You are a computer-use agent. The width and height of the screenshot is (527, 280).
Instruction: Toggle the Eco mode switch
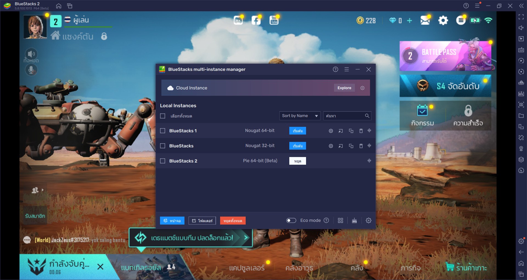tap(291, 220)
